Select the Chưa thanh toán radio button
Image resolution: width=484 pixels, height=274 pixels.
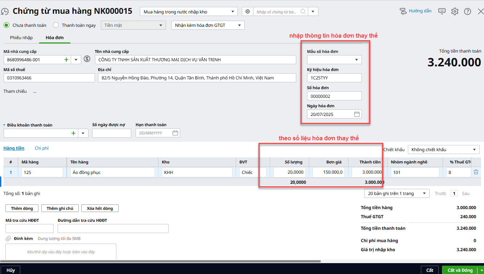pyautogui.click(x=6, y=25)
